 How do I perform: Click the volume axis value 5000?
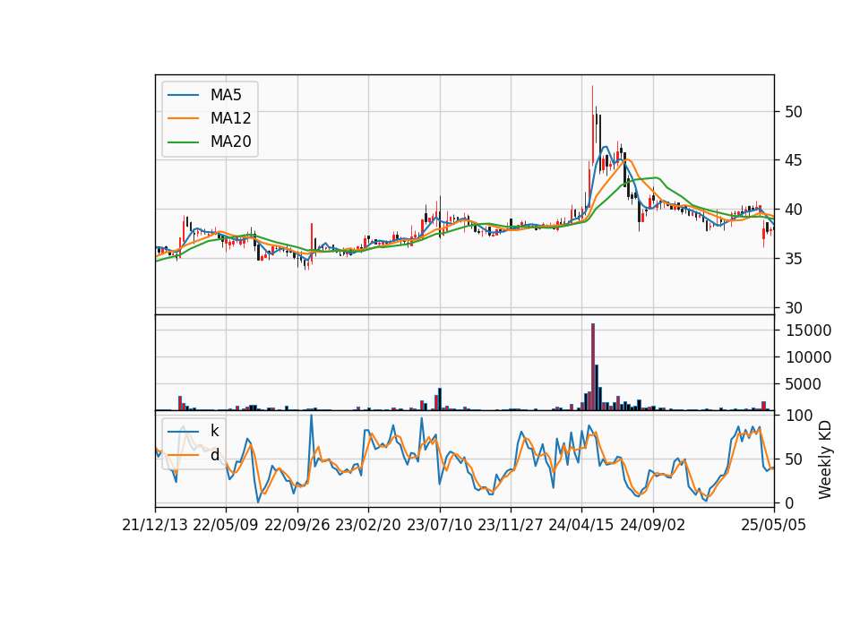click(804, 384)
